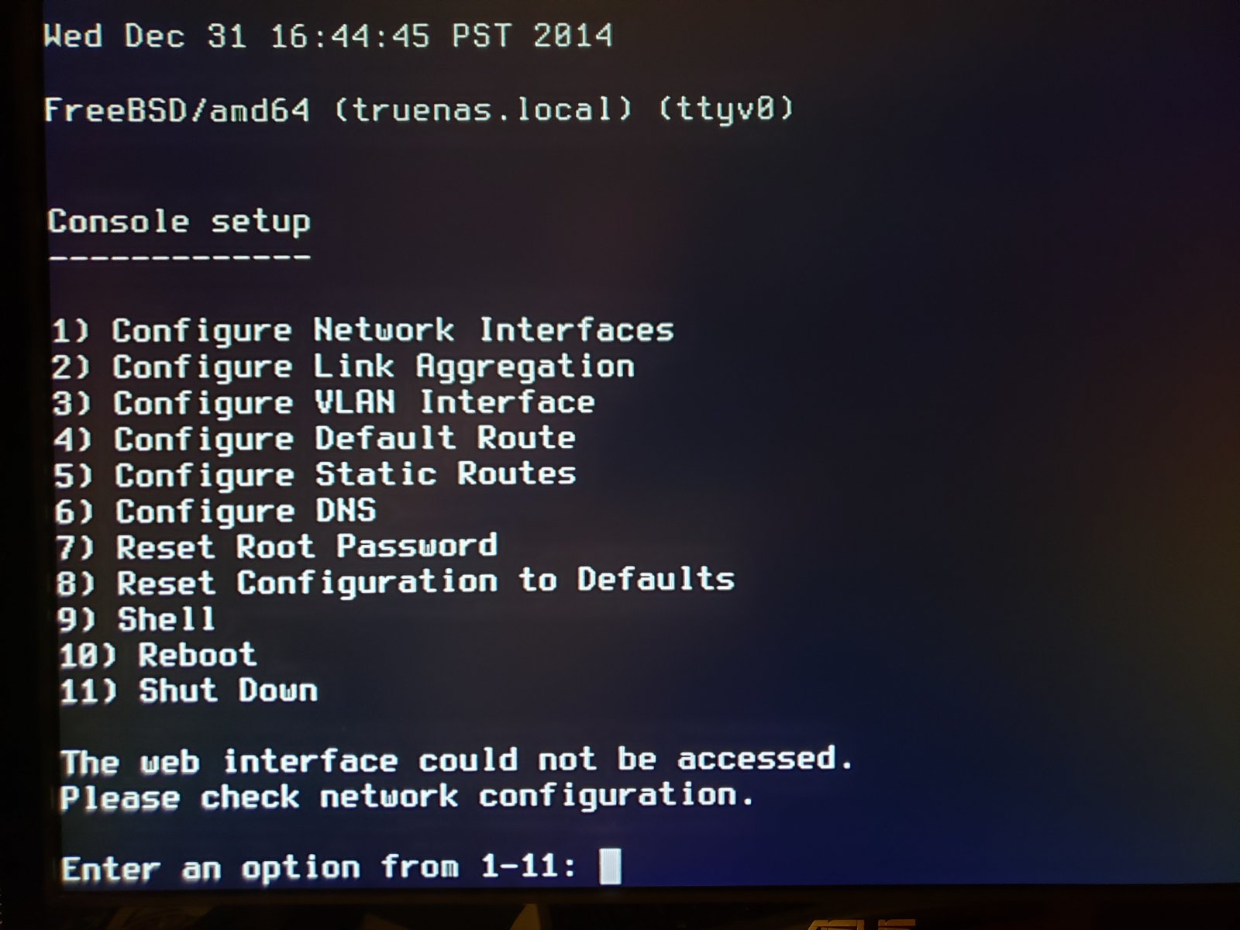
Task: Click the 'Enter an option from 1-11' prompt
Action: (319, 868)
